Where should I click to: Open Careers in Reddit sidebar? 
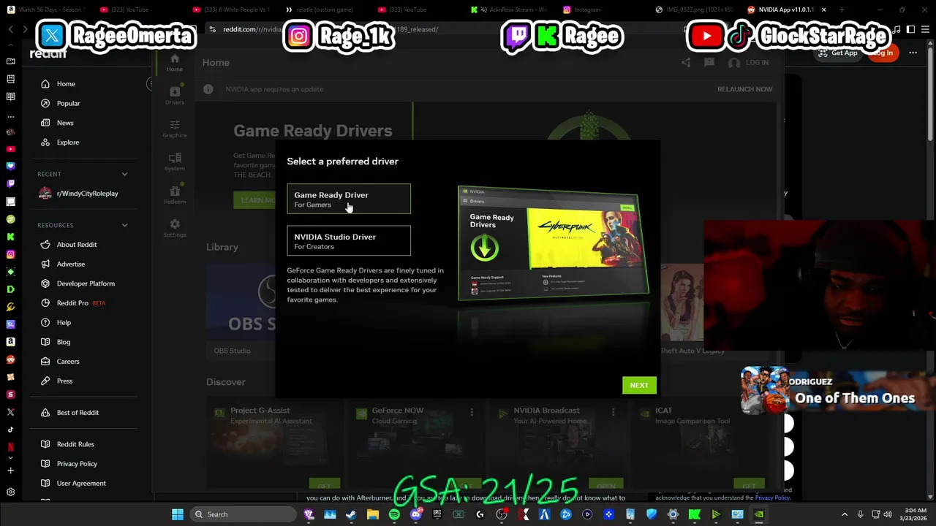coord(68,362)
